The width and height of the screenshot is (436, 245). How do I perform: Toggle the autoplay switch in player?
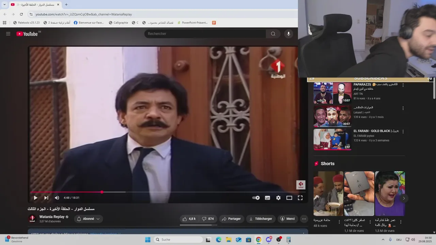click(x=256, y=198)
